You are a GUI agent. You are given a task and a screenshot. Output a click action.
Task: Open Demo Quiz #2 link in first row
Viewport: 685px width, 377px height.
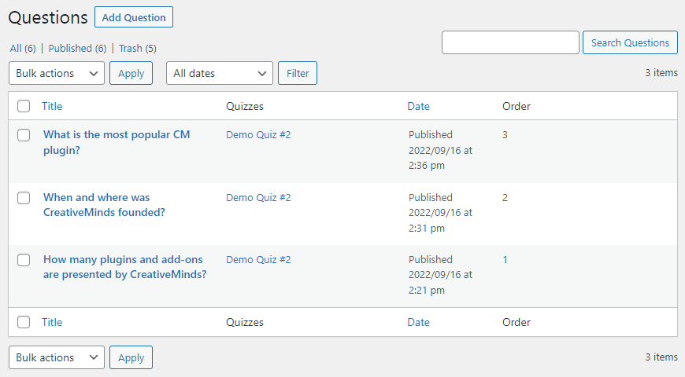point(258,134)
